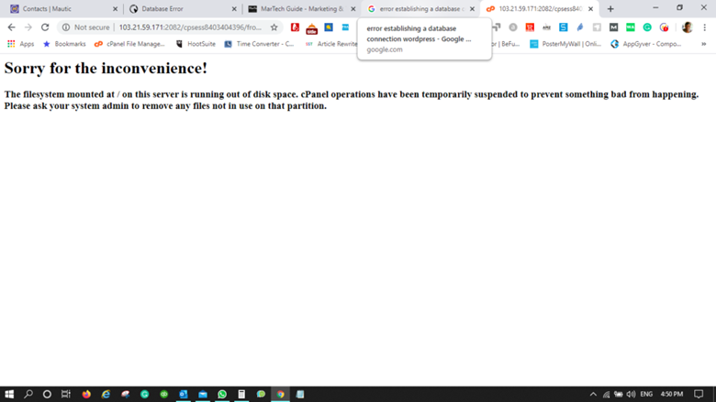Switch to the error establishing a database tab

420,8
